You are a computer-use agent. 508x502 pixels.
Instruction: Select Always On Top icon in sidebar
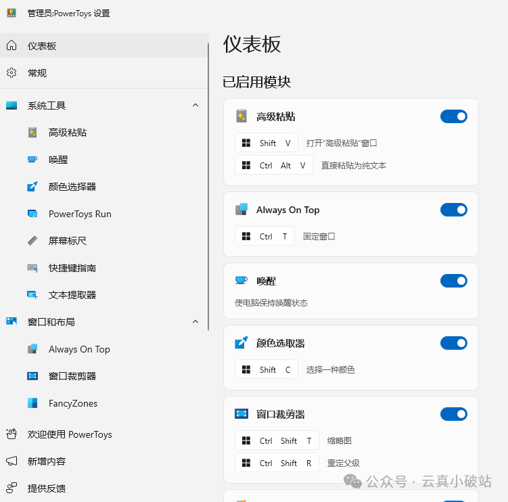pyautogui.click(x=32, y=349)
